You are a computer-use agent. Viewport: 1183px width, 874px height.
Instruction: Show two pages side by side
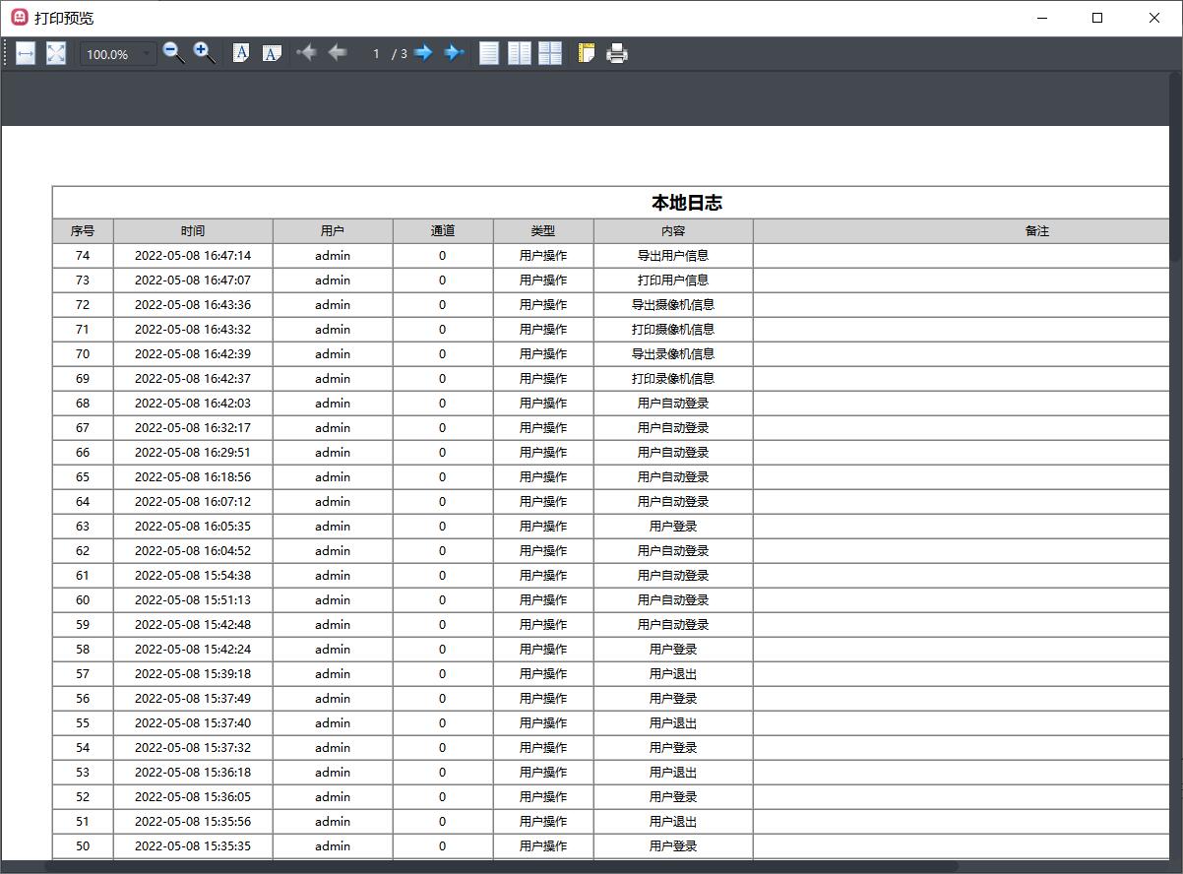pyautogui.click(x=520, y=53)
